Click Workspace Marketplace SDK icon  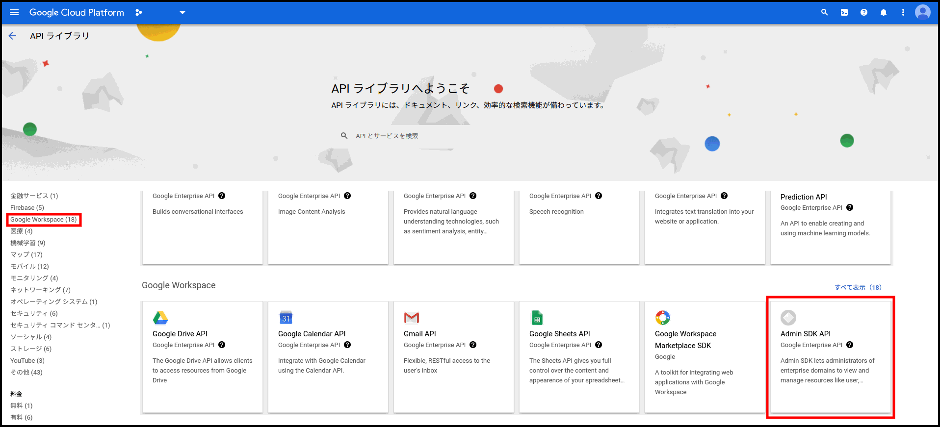coord(663,318)
